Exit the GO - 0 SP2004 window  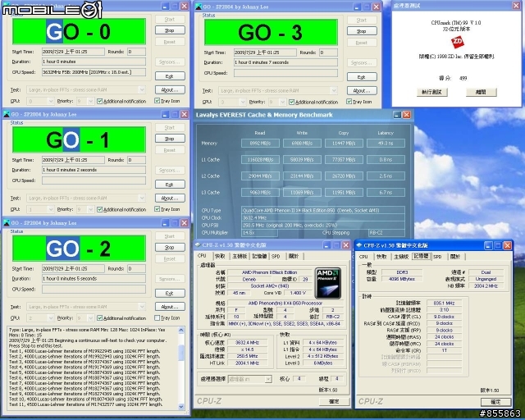tap(170, 76)
